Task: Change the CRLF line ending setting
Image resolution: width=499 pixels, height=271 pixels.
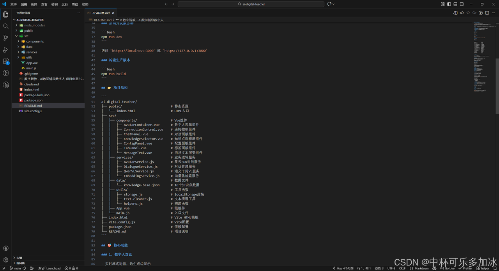Action: (x=402, y=268)
